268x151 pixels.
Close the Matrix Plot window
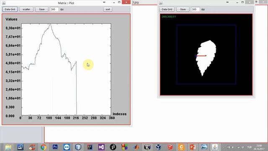click(x=126, y=2)
